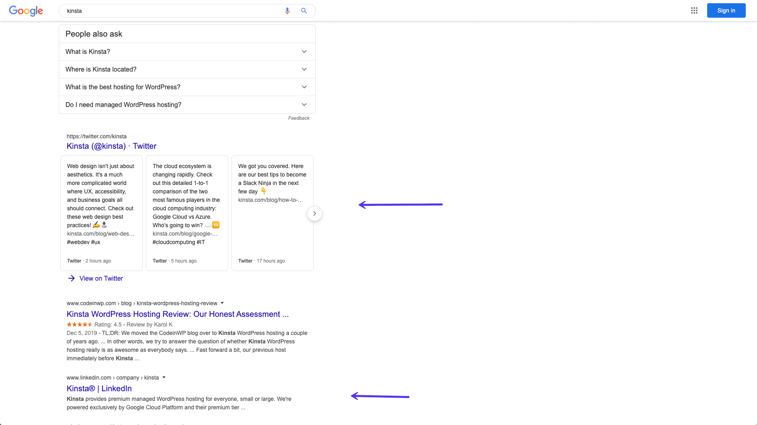Click the kinsta.com/blog/how-to-… link

[x=271, y=200]
